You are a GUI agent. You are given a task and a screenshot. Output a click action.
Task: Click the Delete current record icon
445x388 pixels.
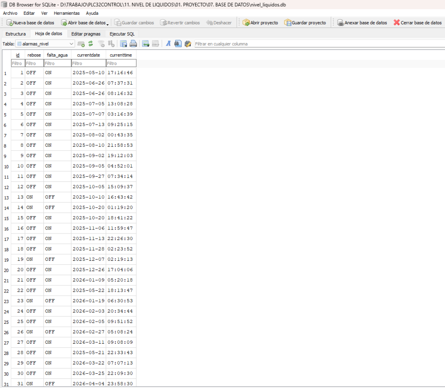[x=155, y=44]
